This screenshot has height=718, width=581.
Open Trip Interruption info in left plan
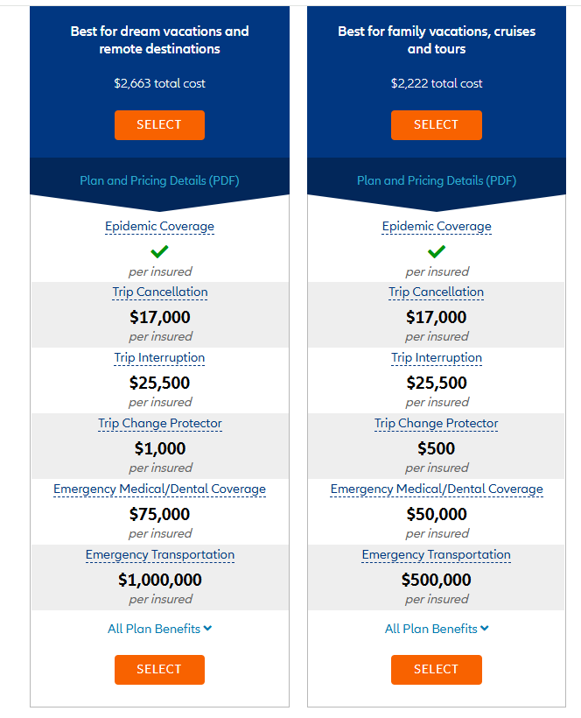pos(159,357)
